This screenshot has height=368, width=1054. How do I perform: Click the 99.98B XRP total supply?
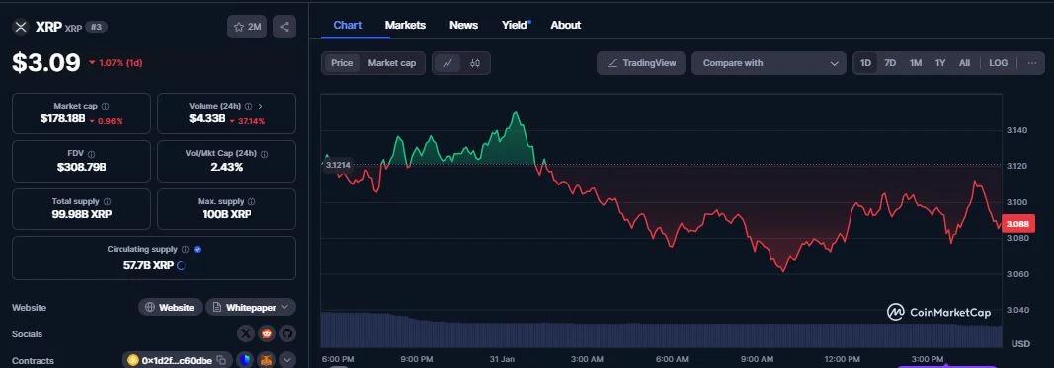click(82, 214)
